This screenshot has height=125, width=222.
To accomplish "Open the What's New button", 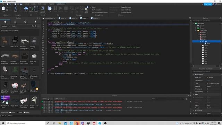I will [x=207, y=4].
